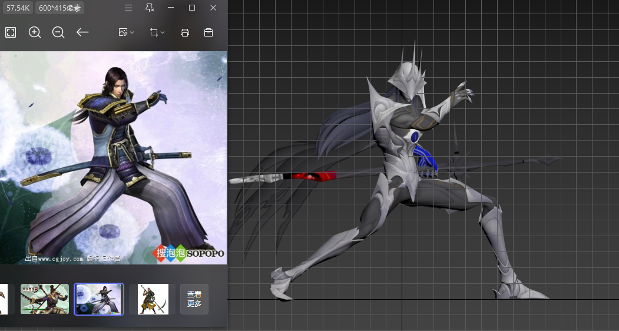Expand the image edit dropdown arrow
The width and height of the screenshot is (619, 331).
coord(132,32)
